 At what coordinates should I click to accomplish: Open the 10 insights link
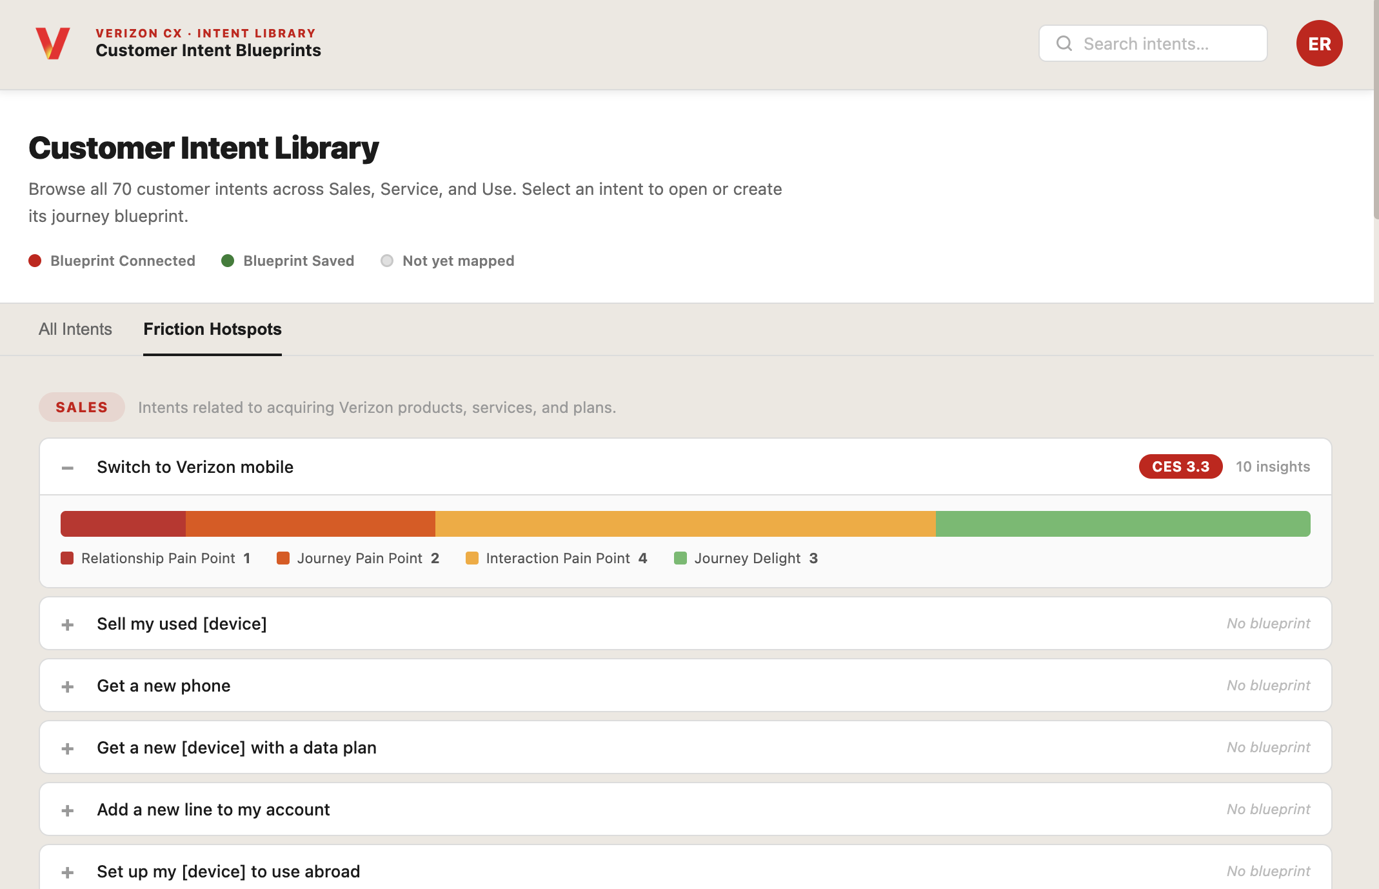tap(1273, 466)
